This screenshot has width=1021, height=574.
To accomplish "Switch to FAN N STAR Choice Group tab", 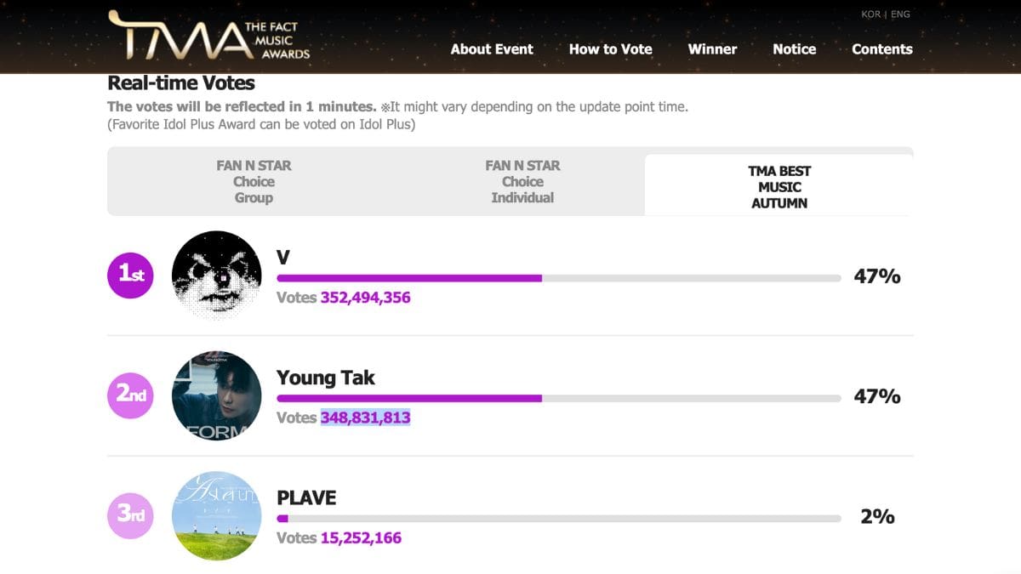I will pyautogui.click(x=254, y=182).
